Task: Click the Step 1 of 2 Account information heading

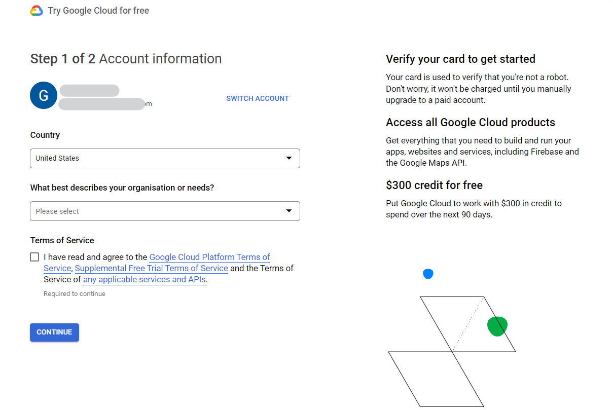Action: click(126, 59)
